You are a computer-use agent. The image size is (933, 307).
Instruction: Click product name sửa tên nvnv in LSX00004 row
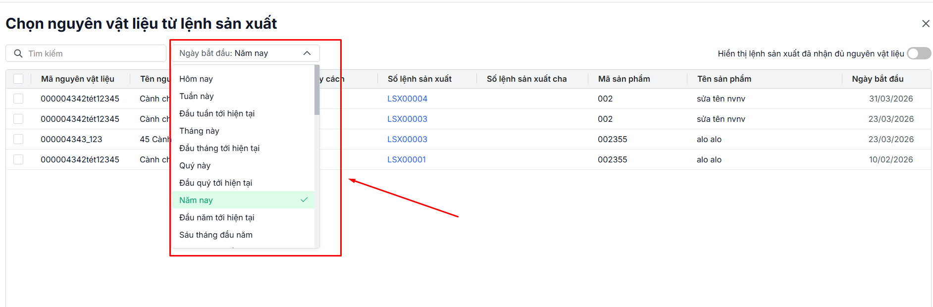(721, 99)
